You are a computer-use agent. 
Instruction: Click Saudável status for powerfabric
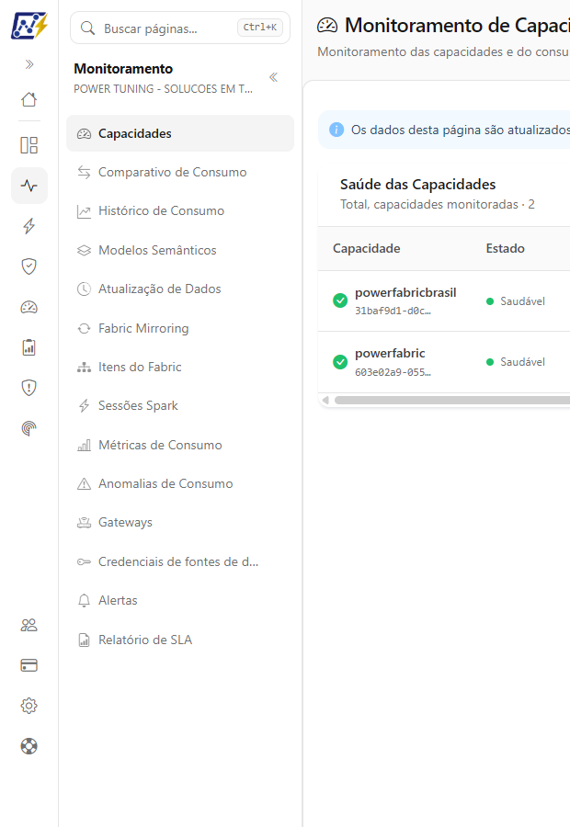(x=516, y=362)
